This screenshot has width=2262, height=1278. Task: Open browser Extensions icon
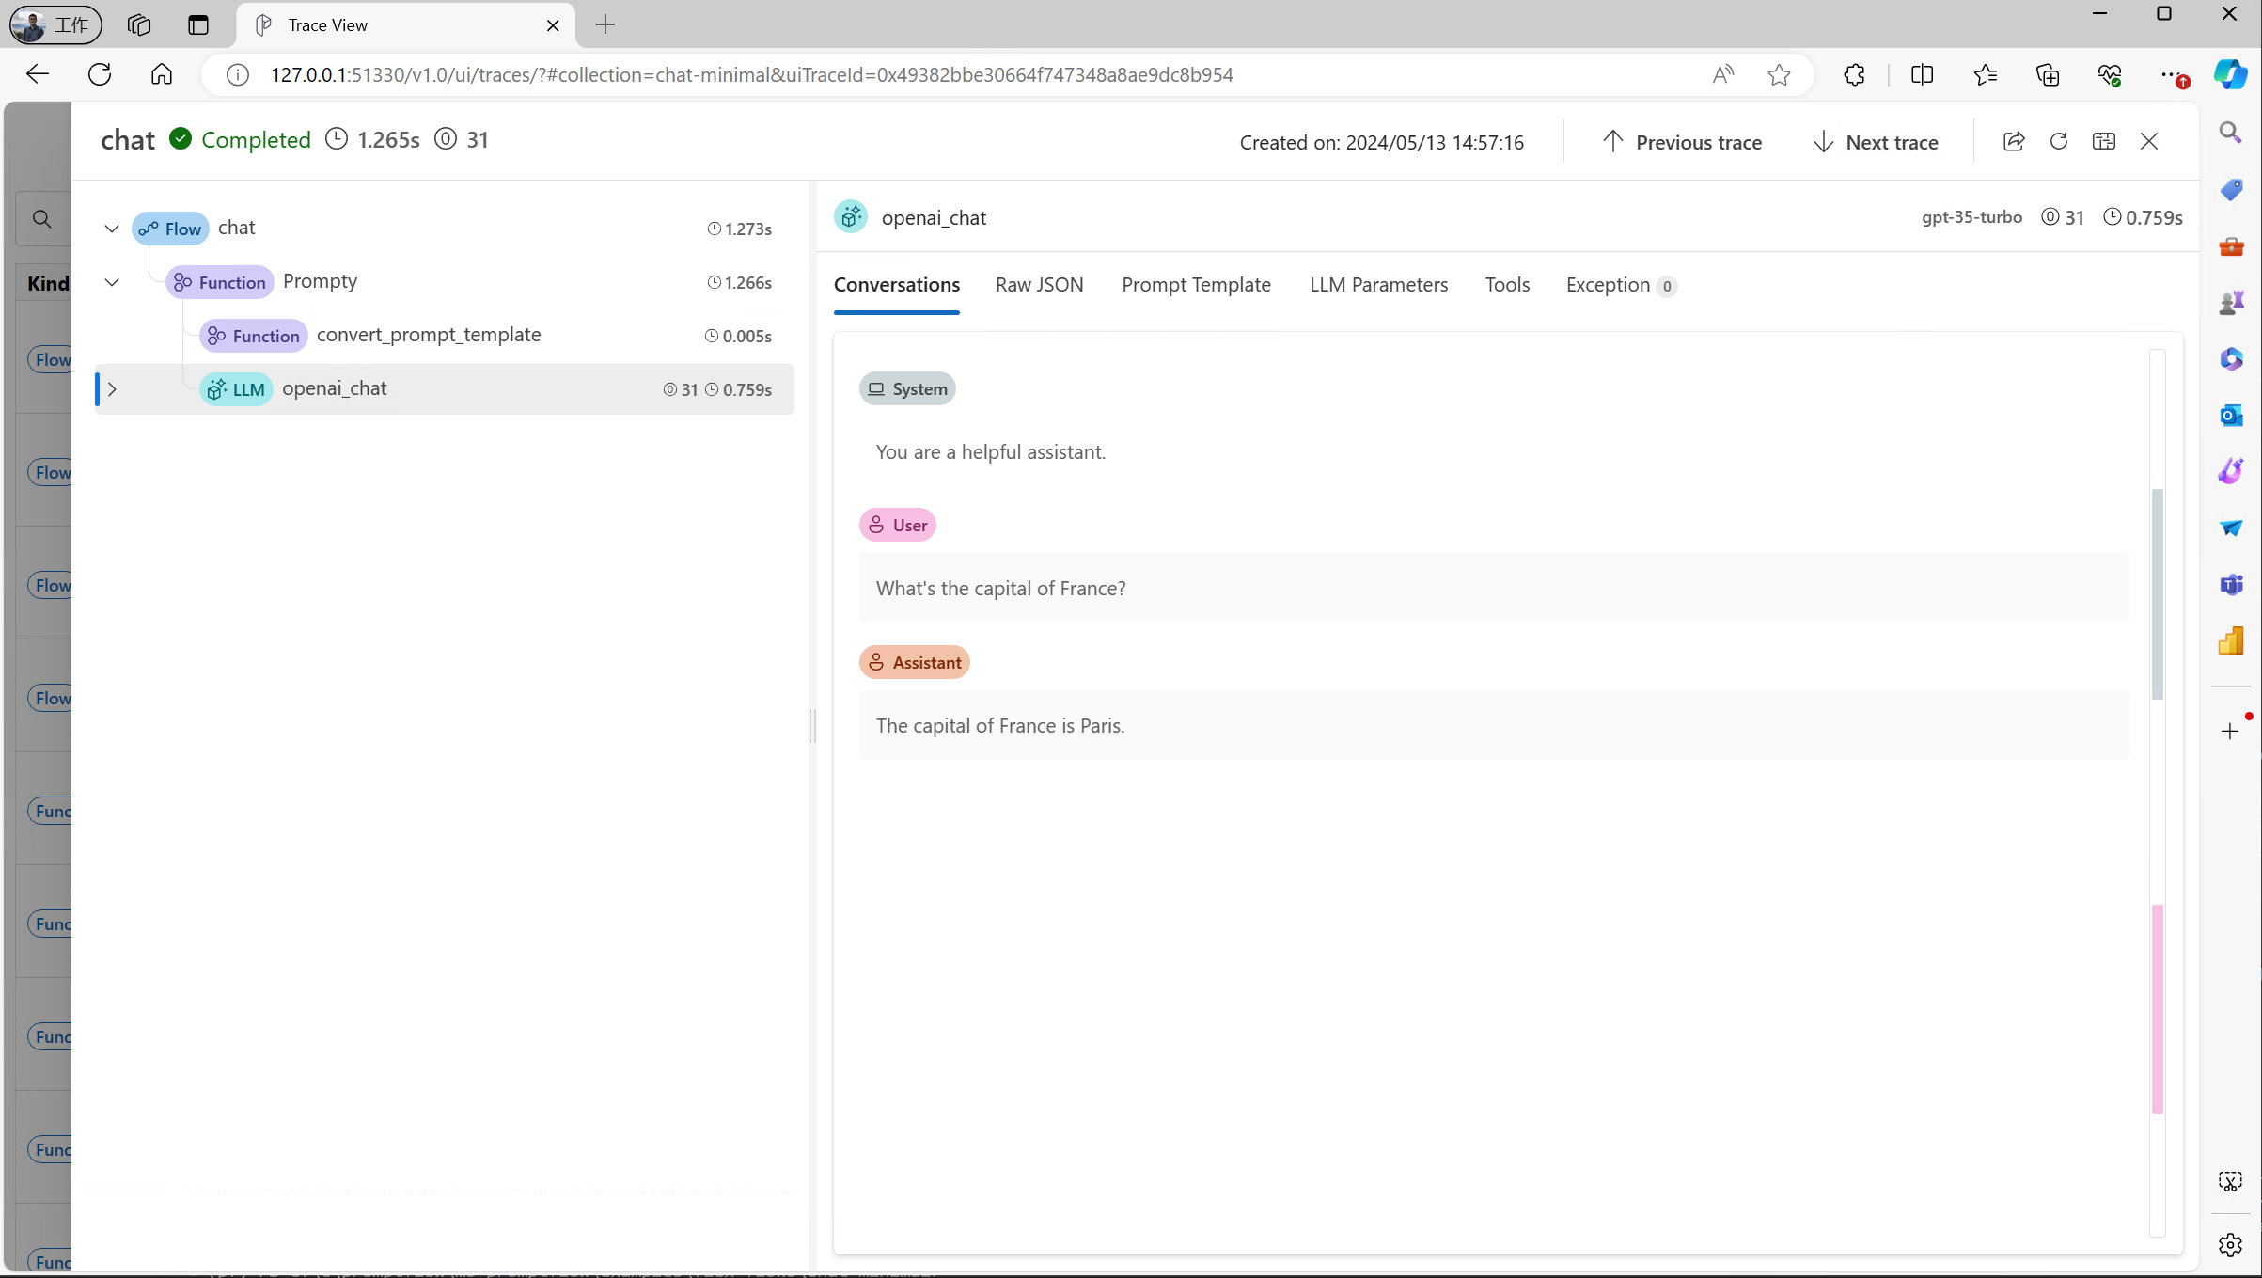point(1854,75)
